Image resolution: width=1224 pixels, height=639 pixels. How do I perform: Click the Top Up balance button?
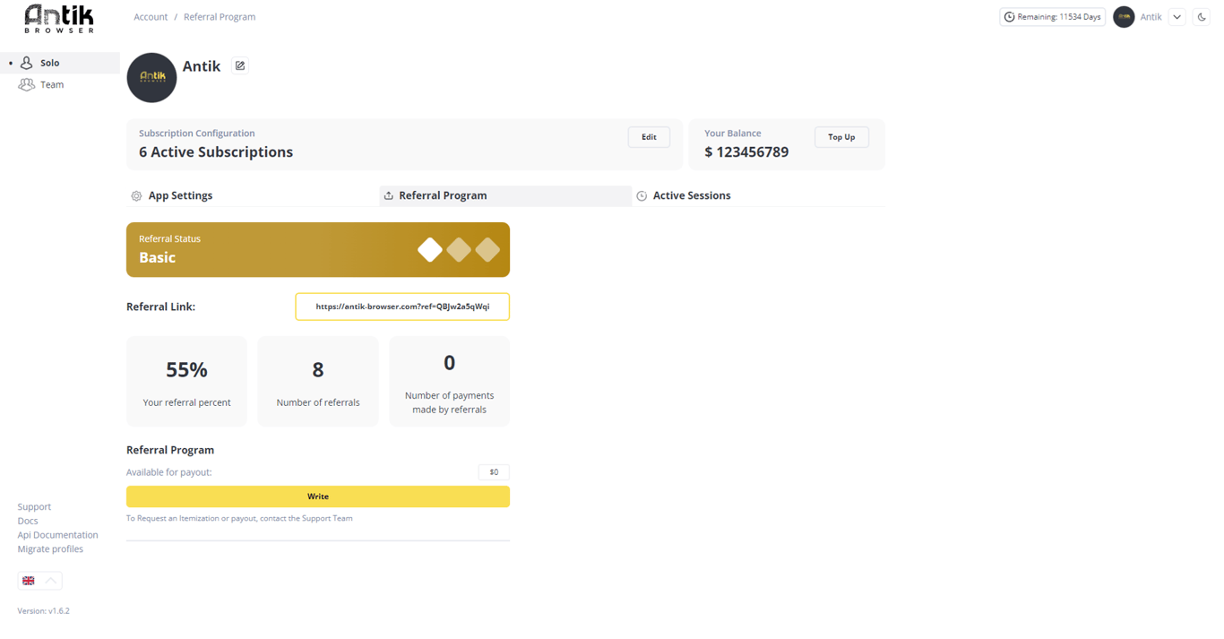(x=841, y=137)
